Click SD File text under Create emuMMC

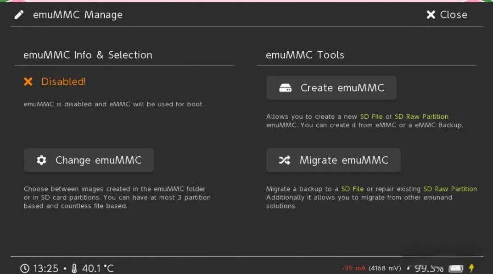pyautogui.click(x=371, y=116)
